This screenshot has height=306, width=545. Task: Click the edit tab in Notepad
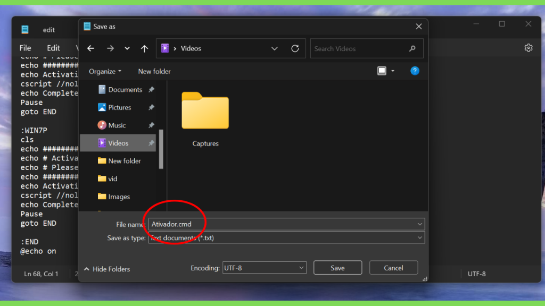(48, 30)
